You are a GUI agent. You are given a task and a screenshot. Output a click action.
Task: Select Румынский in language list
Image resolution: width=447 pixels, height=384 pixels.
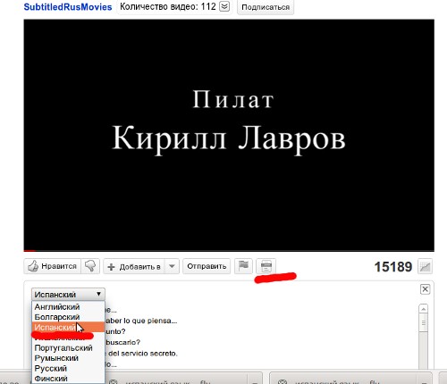pos(68,358)
